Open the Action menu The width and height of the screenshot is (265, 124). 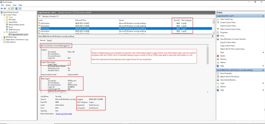[x=8, y=5]
